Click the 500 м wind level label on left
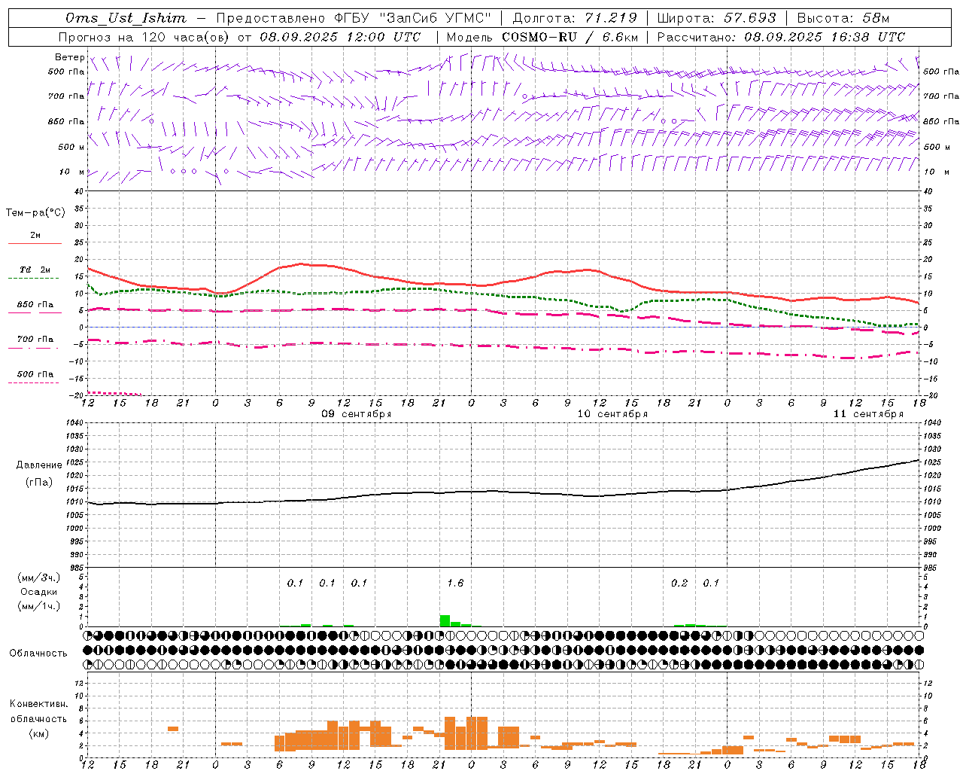 pyautogui.click(x=71, y=147)
